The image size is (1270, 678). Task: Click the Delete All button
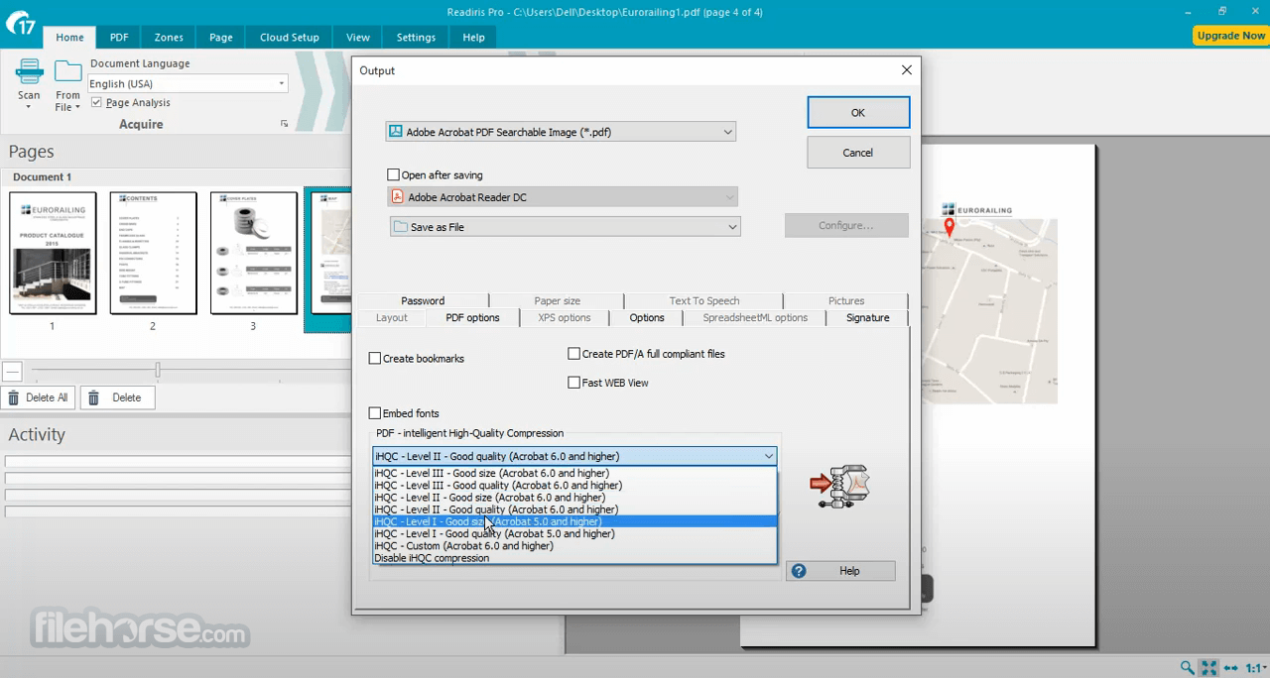[x=39, y=397]
